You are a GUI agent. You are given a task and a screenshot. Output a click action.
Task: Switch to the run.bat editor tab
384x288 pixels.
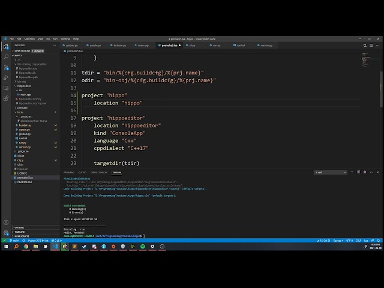coord(239,46)
